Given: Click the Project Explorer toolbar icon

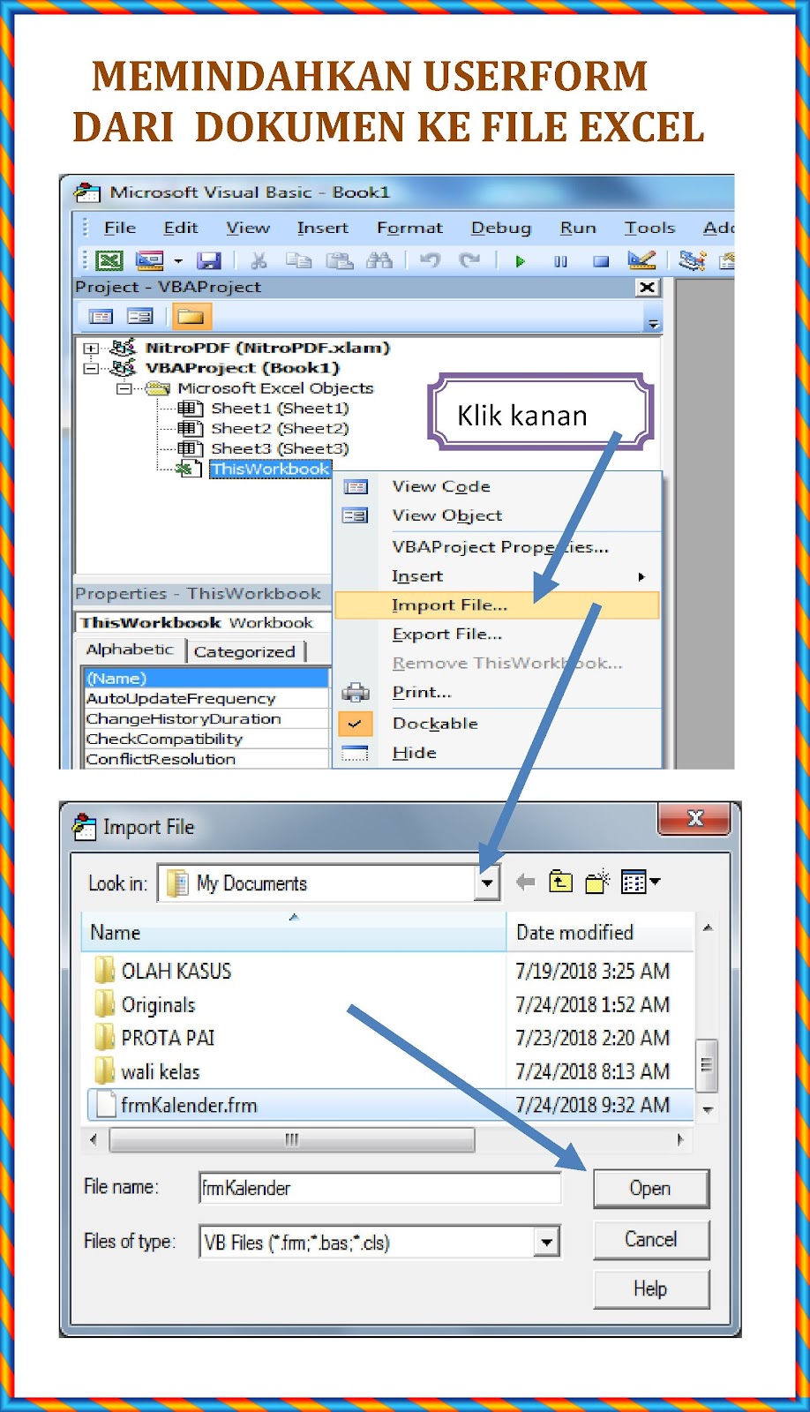Looking at the screenshot, I should coord(693,260).
